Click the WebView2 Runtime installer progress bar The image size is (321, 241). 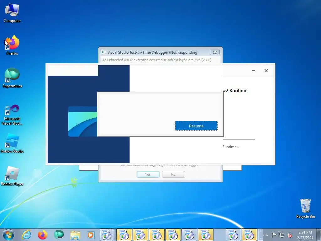239,139
